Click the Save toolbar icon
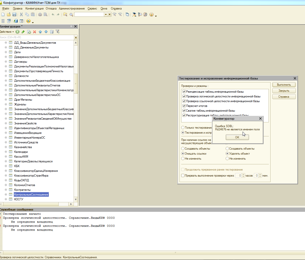Image resolution: width=305 pixels, height=260 pixels. [x=14, y=14]
